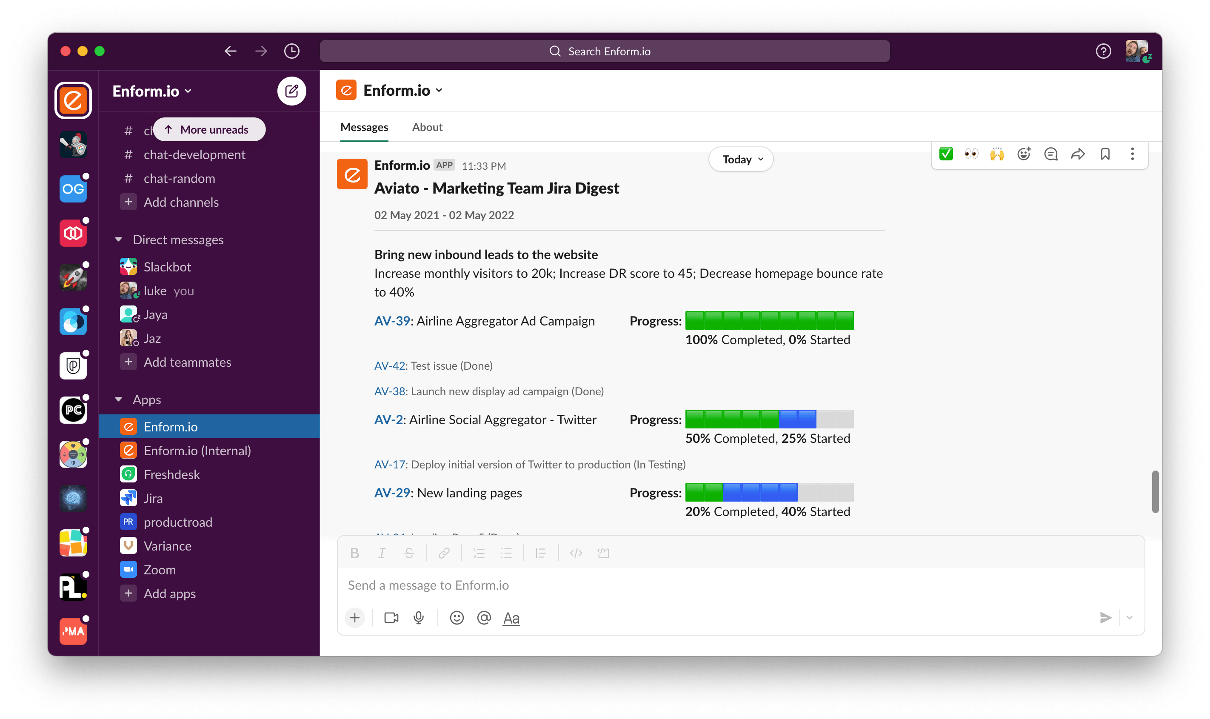
Task: Open the AV-39 Jira issue link
Action: (x=391, y=321)
